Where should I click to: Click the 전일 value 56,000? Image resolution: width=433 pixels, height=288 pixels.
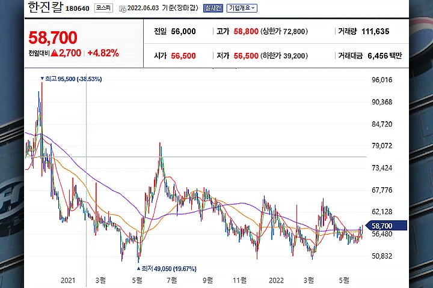click(x=183, y=31)
